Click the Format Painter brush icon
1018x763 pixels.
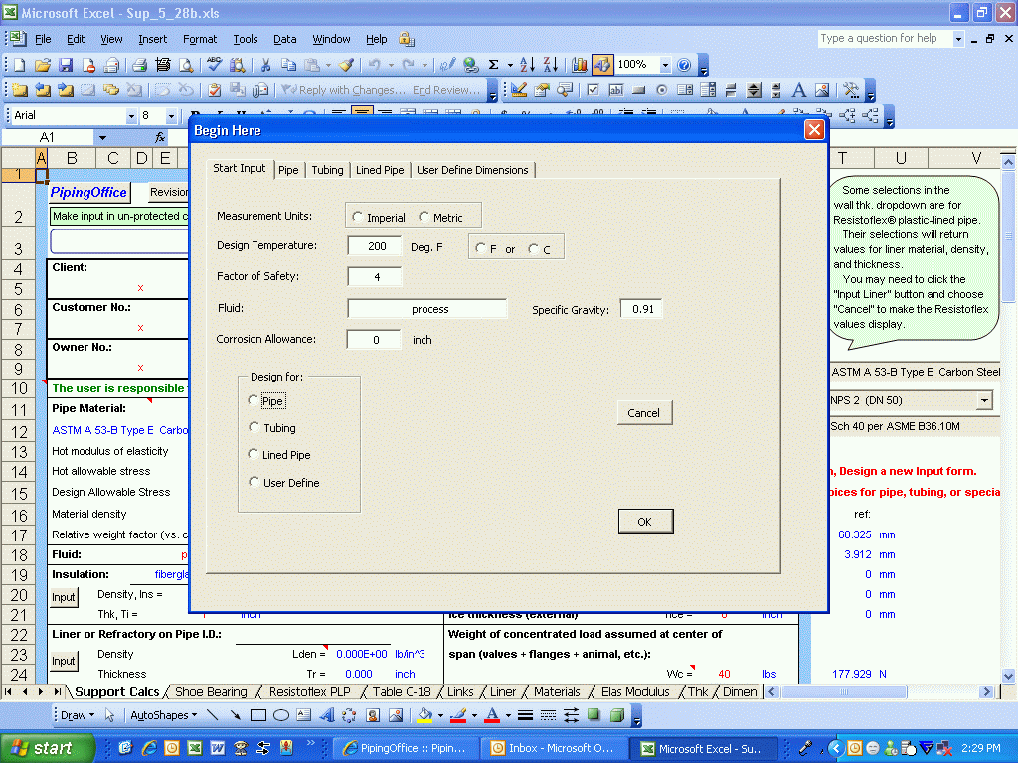347,65
